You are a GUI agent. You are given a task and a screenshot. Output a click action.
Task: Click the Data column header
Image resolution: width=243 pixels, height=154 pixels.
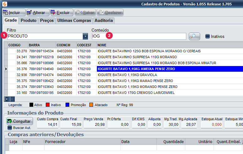click(139, 142)
